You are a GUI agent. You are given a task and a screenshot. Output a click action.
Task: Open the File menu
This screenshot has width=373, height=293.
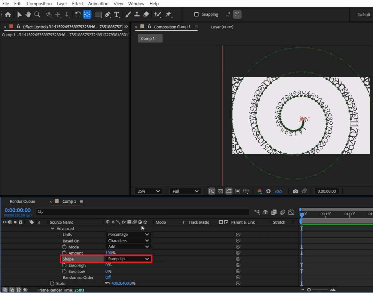tap(6, 3)
